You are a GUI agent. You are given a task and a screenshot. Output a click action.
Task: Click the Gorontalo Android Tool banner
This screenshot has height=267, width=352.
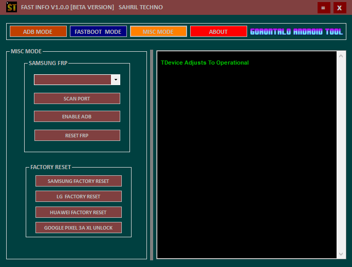click(x=297, y=32)
